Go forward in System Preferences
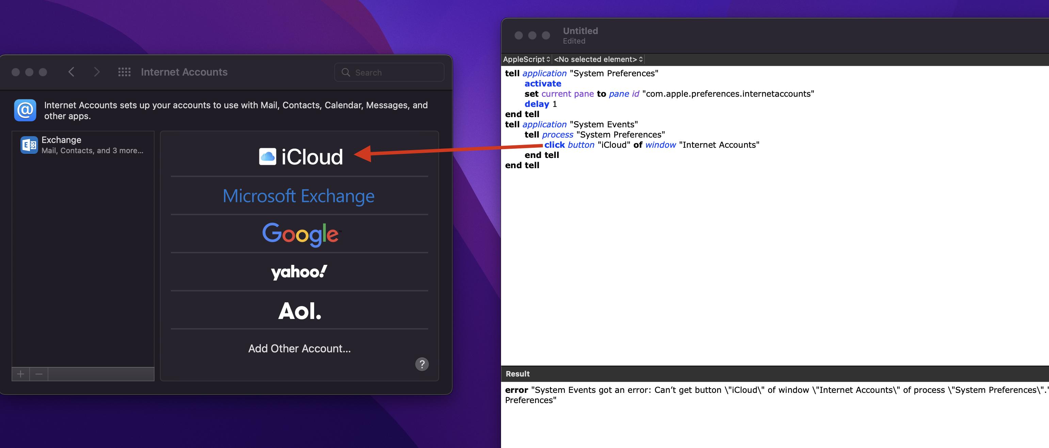 (x=97, y=72)
